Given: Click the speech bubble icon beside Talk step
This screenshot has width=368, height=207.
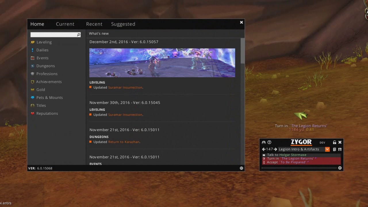Looking at the screenshot, I should (264, 155).
